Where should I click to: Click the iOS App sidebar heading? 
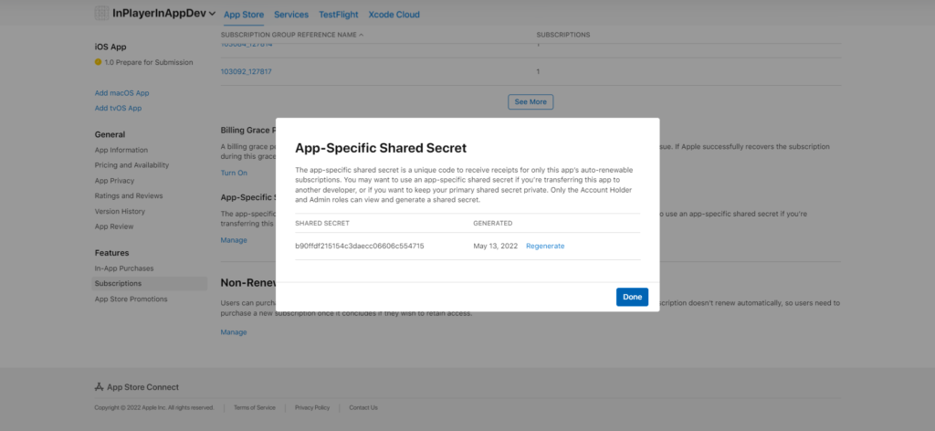click(x=110, y=47)
